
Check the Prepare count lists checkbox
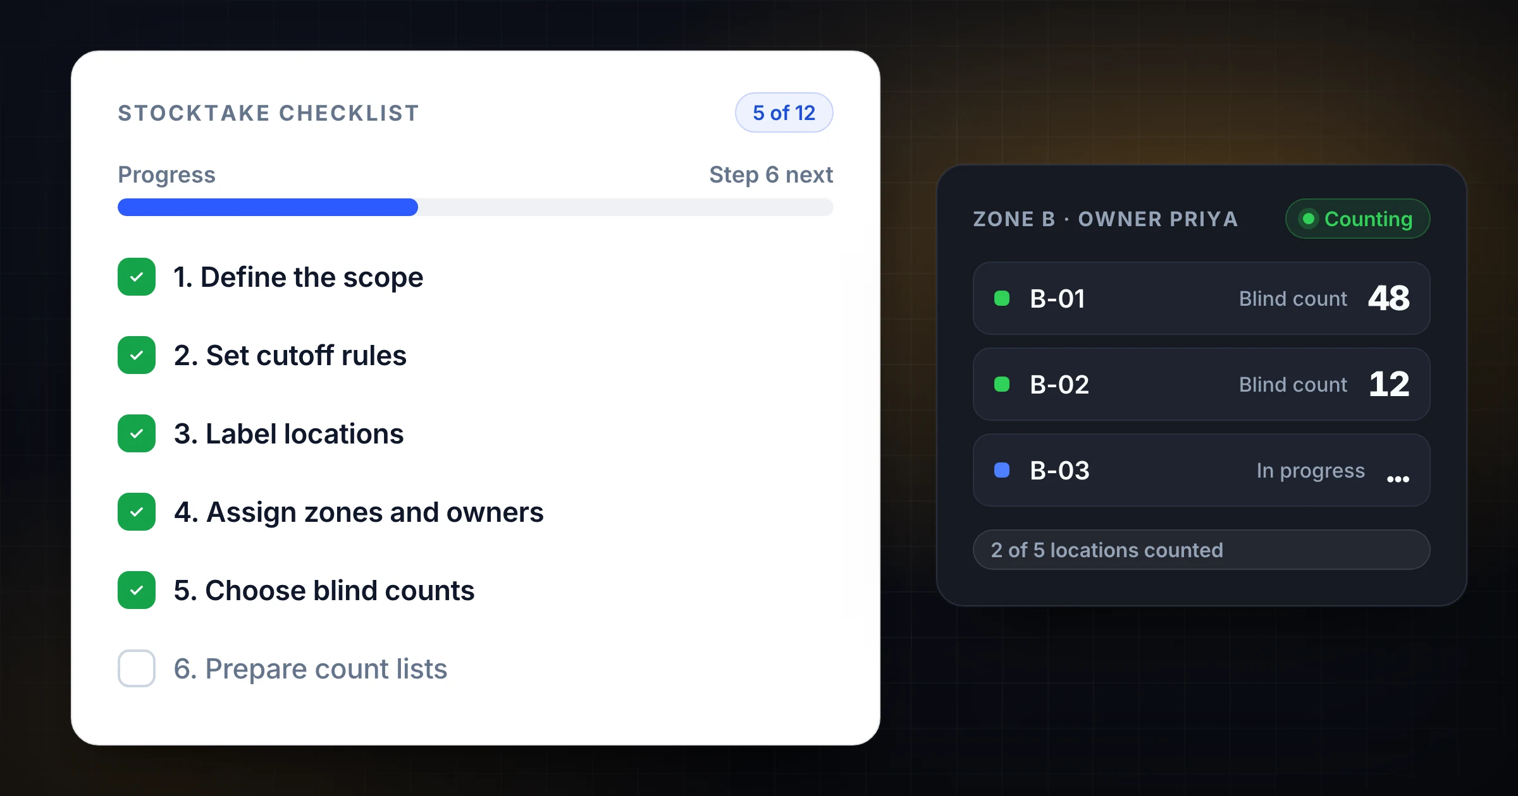137,668
